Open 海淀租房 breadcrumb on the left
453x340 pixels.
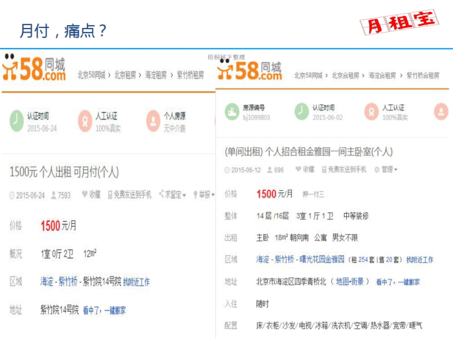[156, 75]
